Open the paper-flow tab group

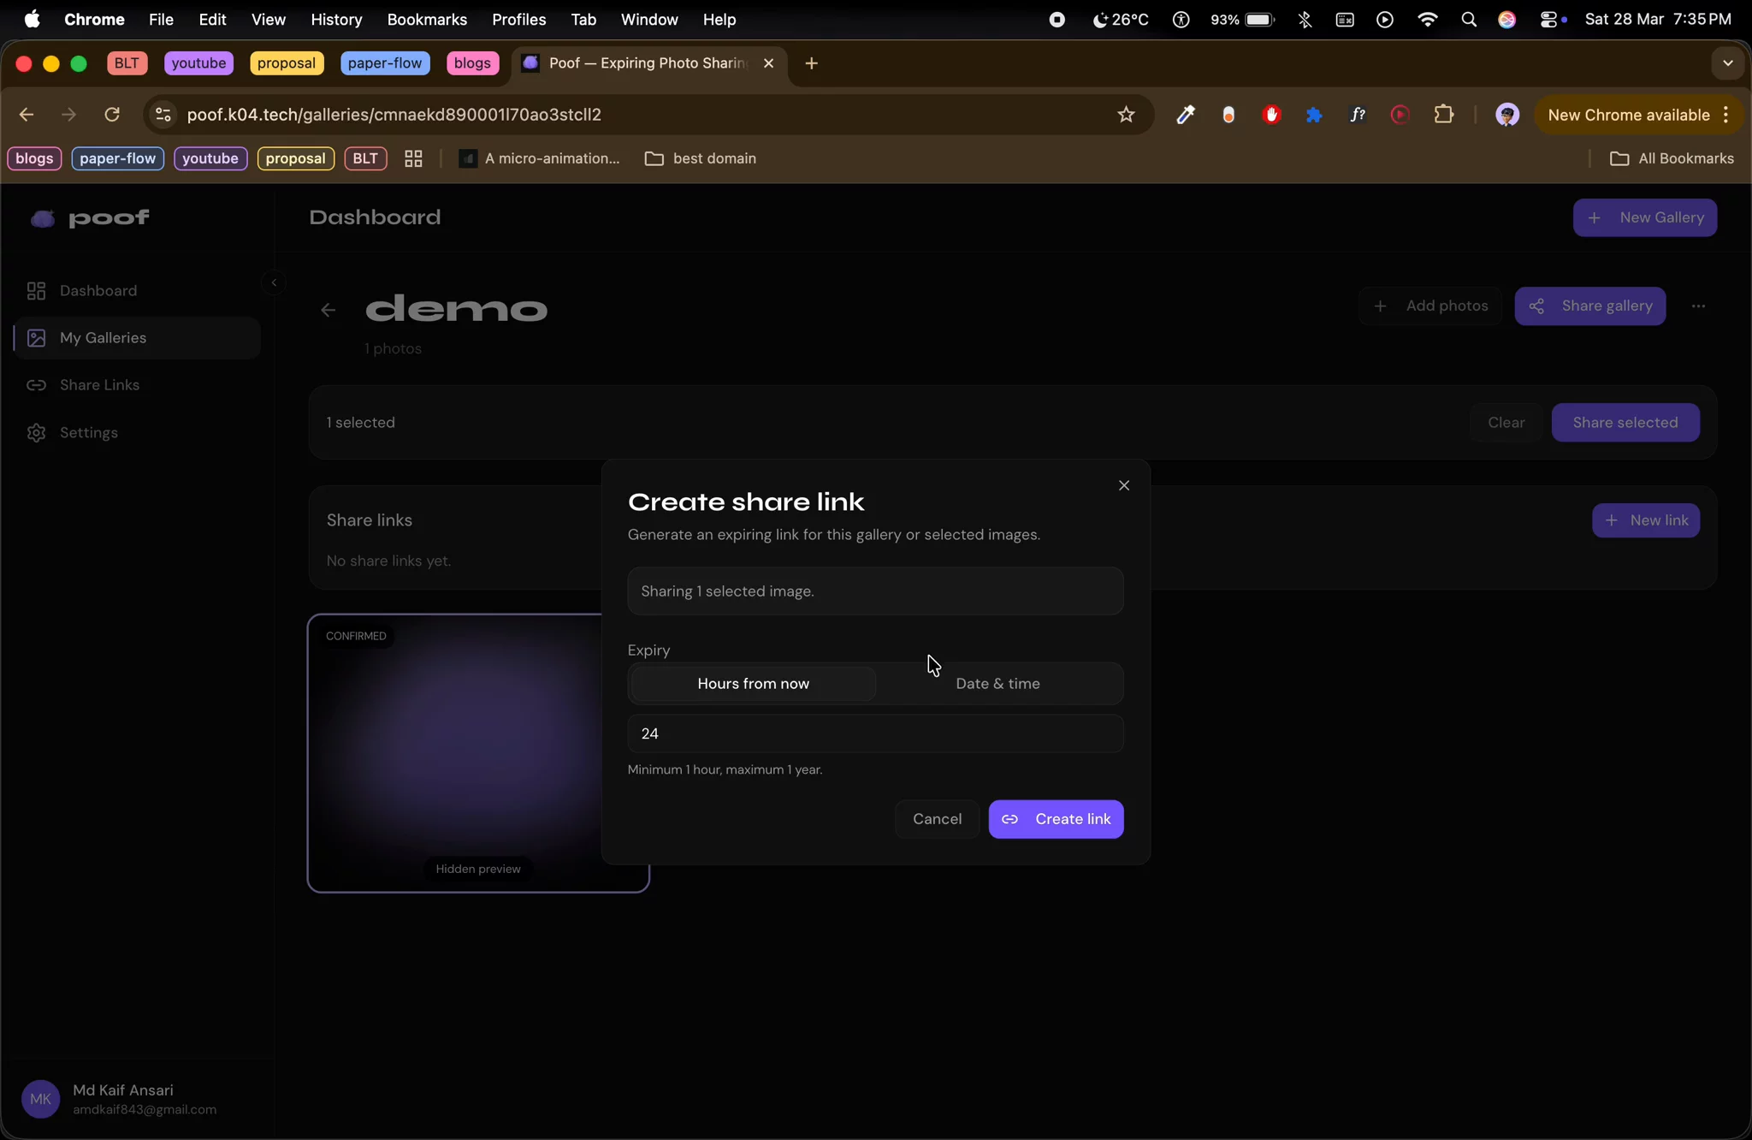coord(385,63)
